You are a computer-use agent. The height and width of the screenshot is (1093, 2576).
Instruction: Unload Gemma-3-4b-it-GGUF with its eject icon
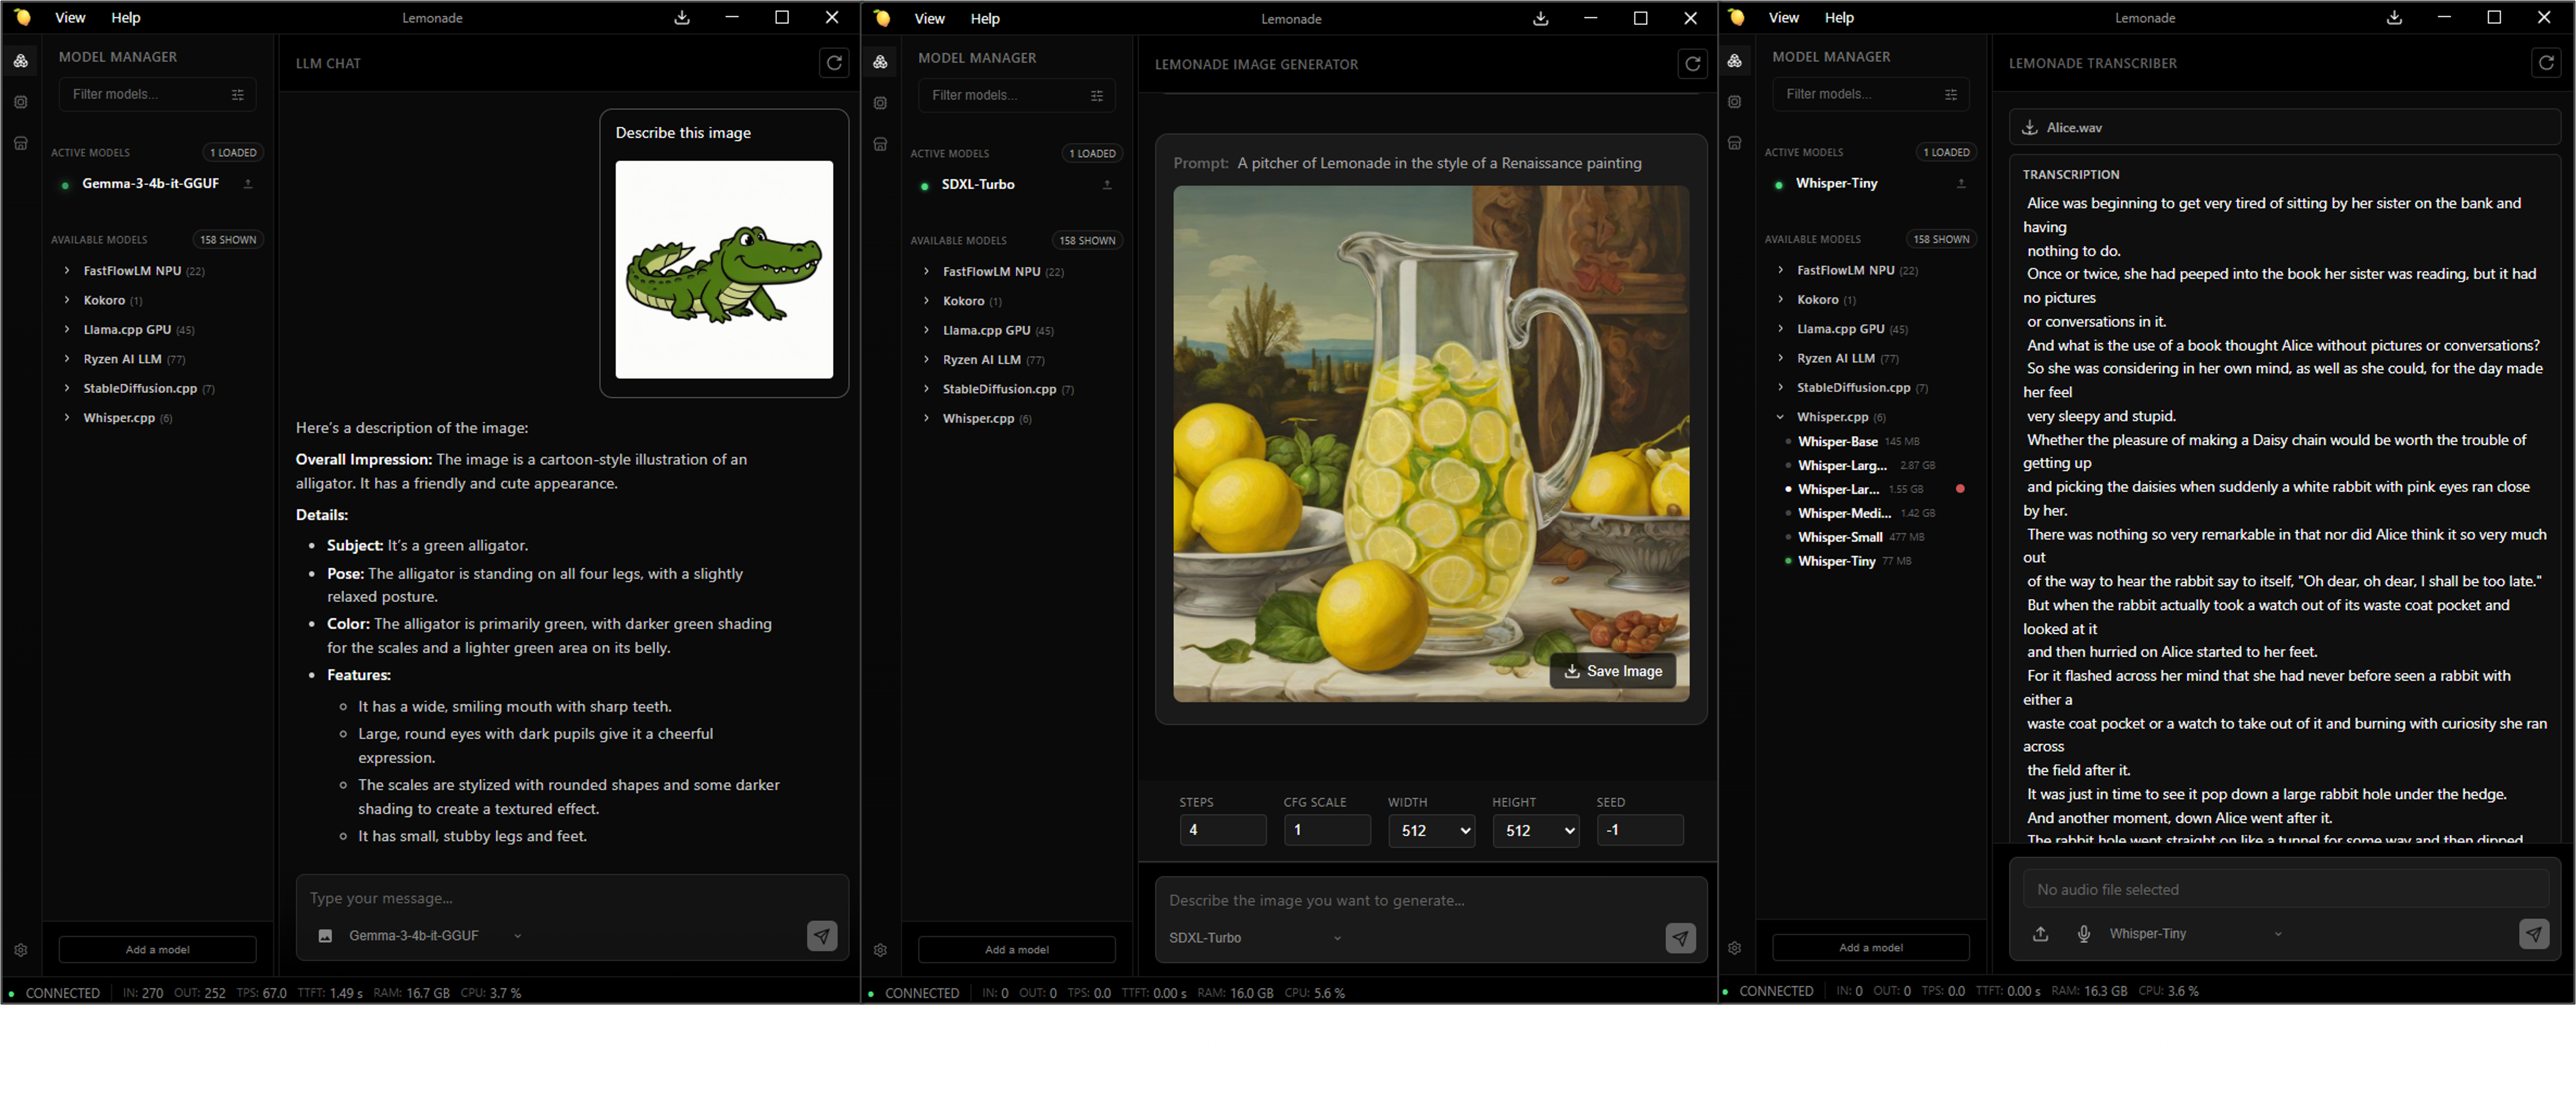(x=248, y=184)
